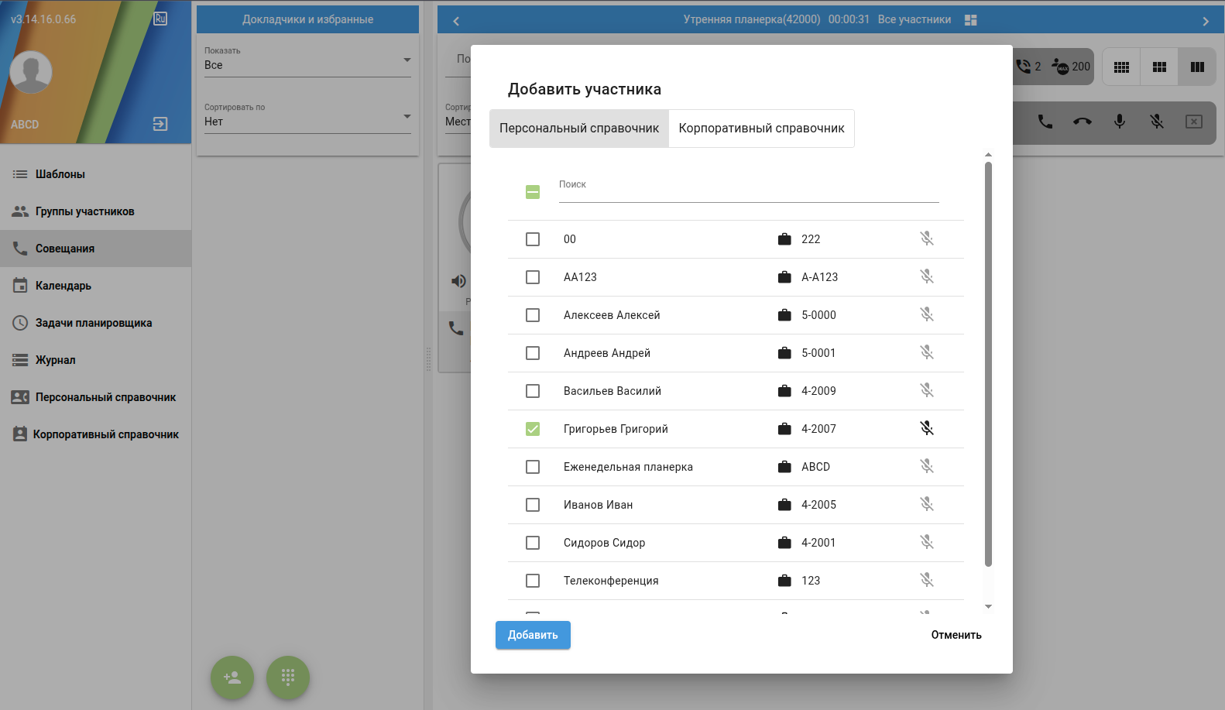
Task: Click the participant list vertical scrollbar
Action: pos(988,364)
